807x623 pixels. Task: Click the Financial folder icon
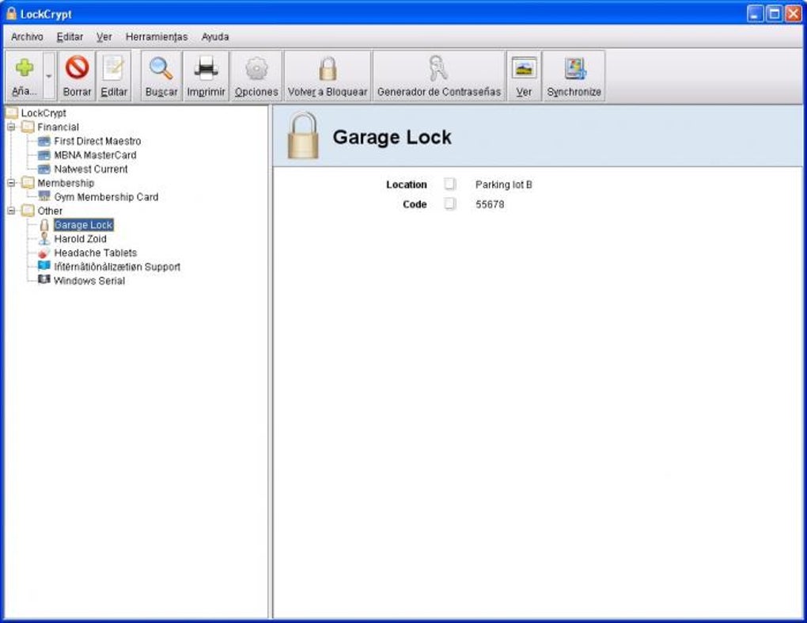click(28, 127)
